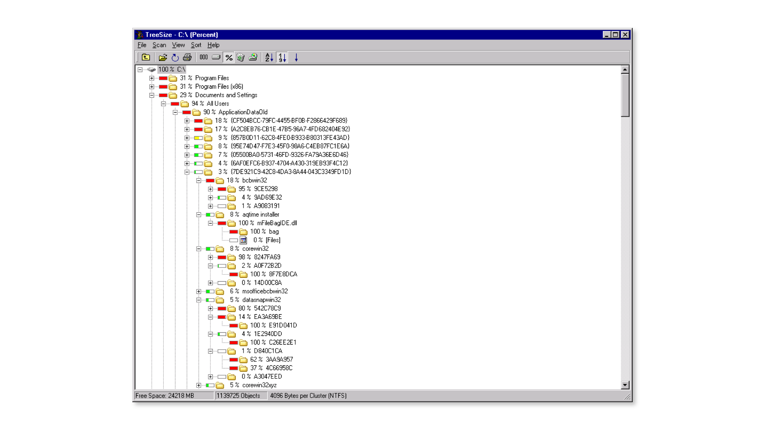The width and height of the screenshot is (765, 430).
Task: Click the unsorted down-arrow toolbar icon
Action: click(x=296, y=57)
